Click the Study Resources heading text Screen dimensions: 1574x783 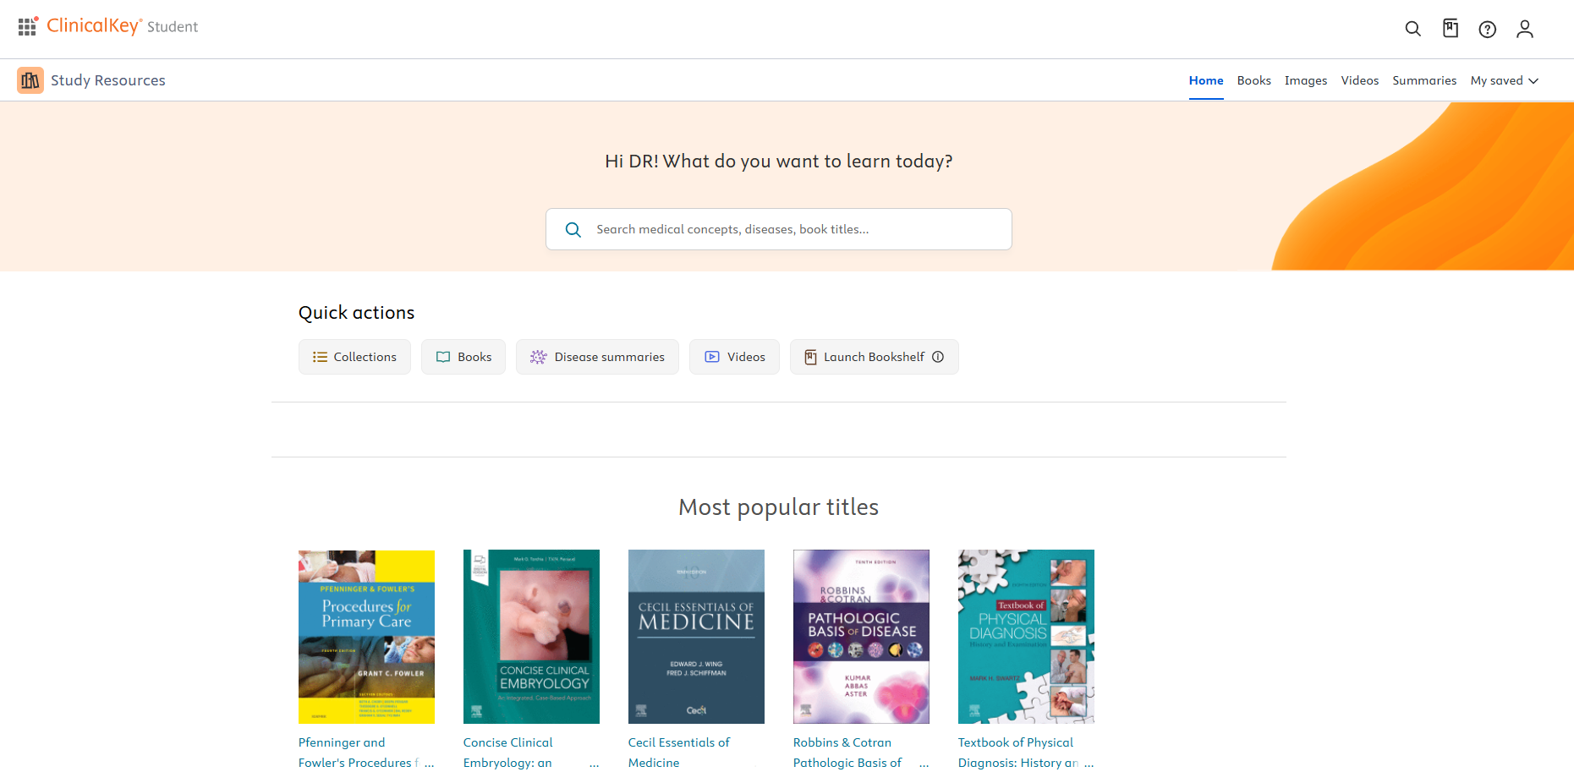[x=108, y=80]
